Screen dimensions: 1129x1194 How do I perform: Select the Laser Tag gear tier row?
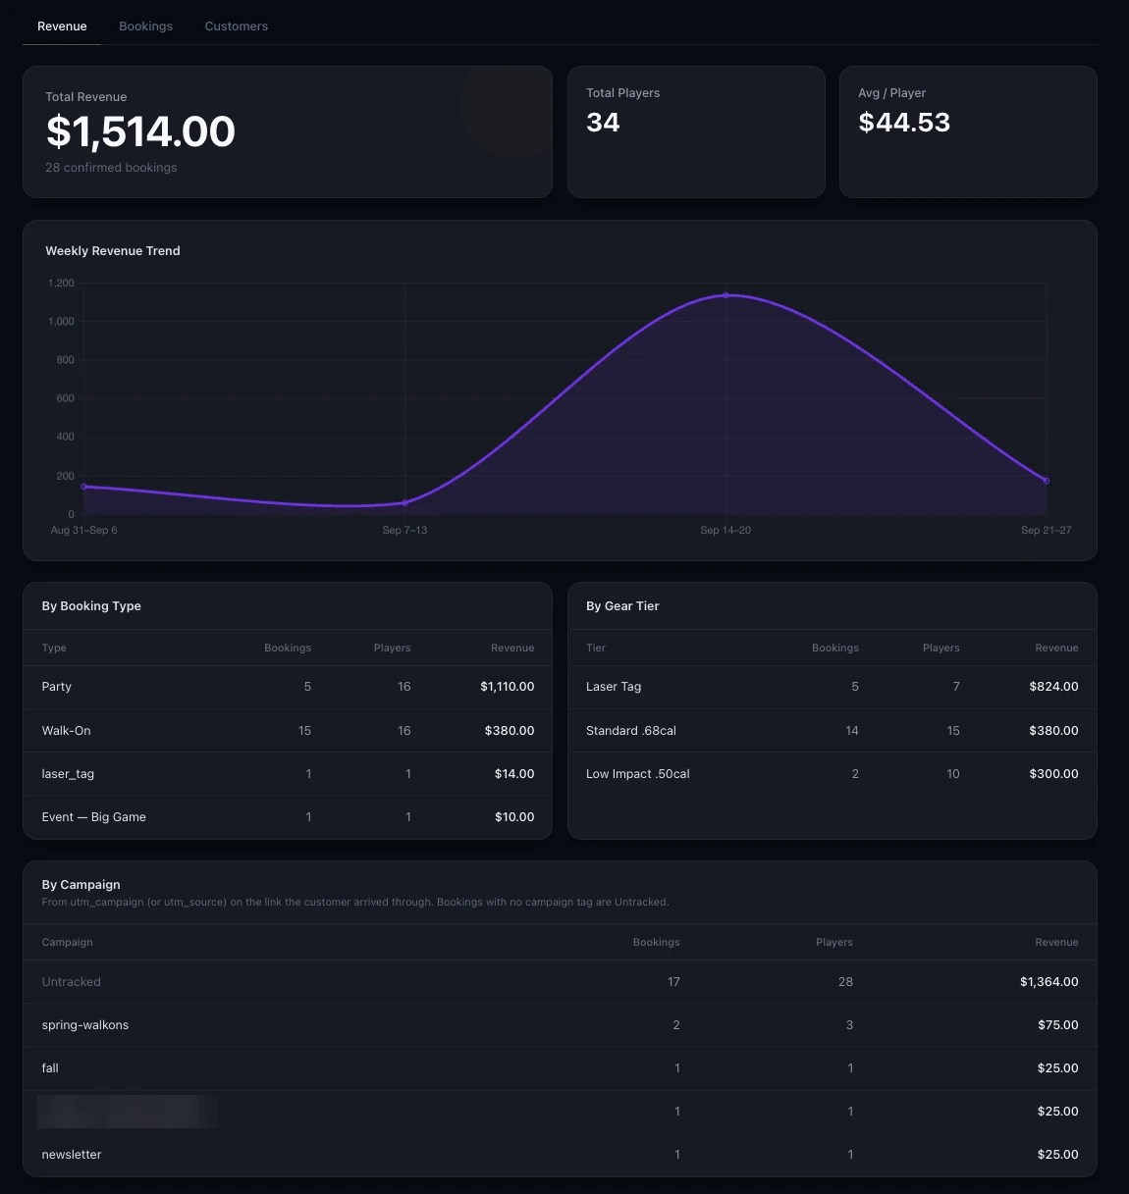833,687
